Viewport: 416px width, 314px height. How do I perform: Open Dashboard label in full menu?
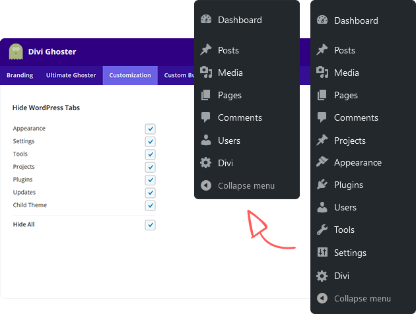pos(356,20)
